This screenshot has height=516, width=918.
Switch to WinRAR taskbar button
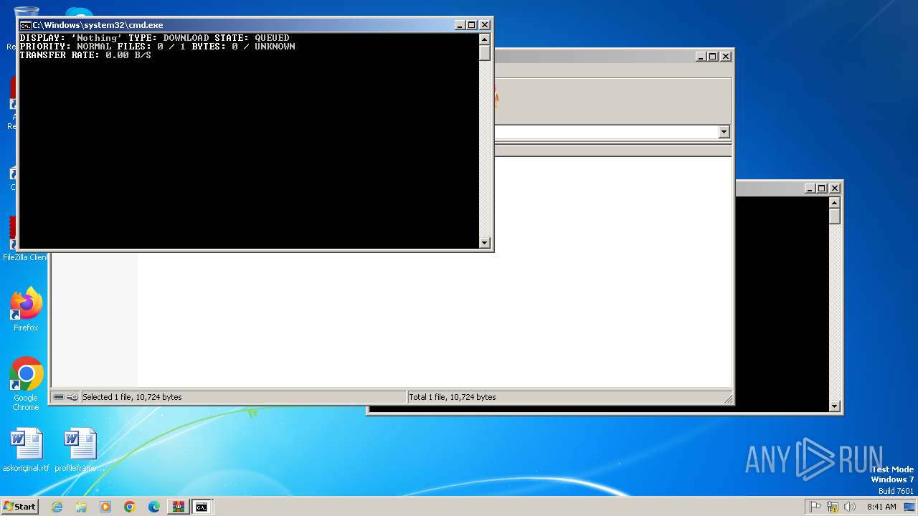click(178, 507)
